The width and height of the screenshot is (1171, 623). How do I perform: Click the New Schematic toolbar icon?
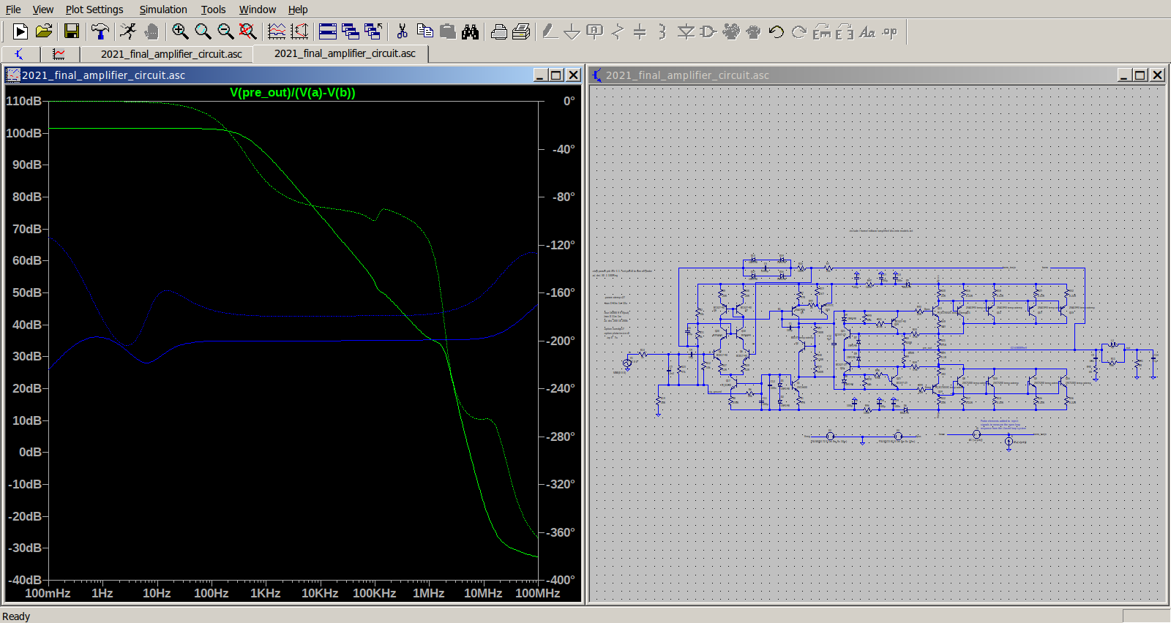[x=20, y=31]
